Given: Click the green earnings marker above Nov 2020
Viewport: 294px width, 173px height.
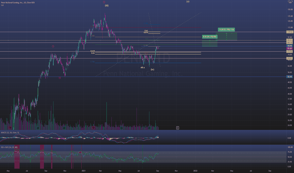Looking at the screenshot, I should (64, 128).
